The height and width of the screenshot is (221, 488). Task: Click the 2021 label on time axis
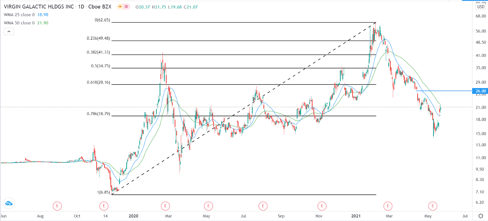(356, 216)
